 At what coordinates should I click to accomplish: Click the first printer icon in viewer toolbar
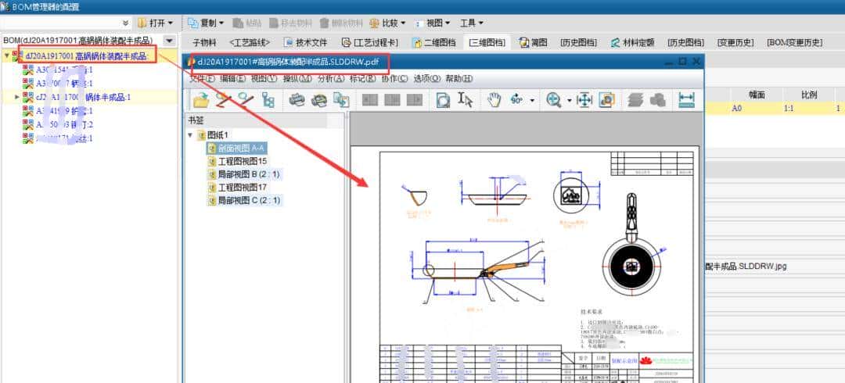click(297, 99)
